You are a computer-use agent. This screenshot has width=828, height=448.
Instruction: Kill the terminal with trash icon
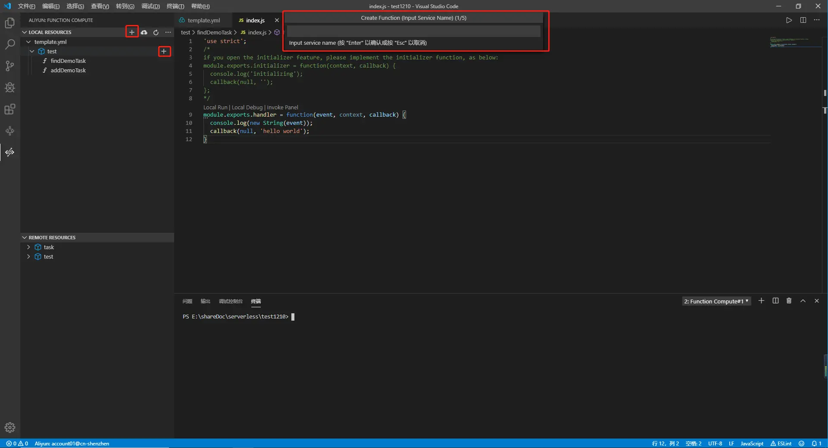[789, 301]
